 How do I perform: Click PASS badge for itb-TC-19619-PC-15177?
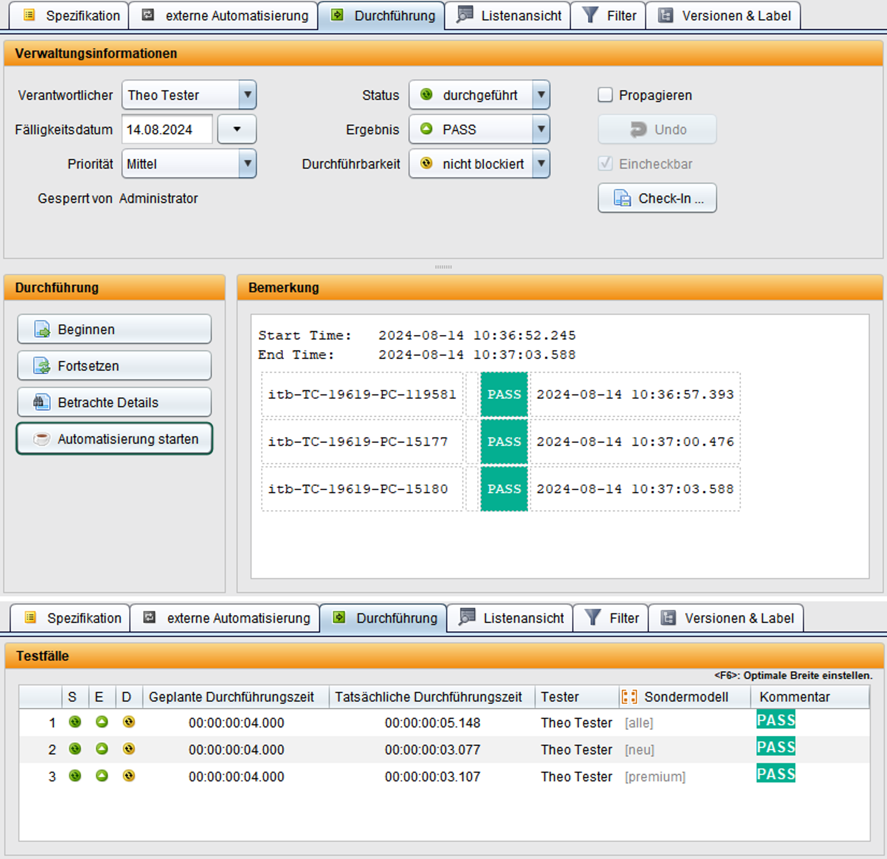pyautogui.click(x=504, y=441)
